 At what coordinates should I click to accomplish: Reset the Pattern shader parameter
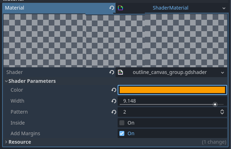(x=114, y=112)
